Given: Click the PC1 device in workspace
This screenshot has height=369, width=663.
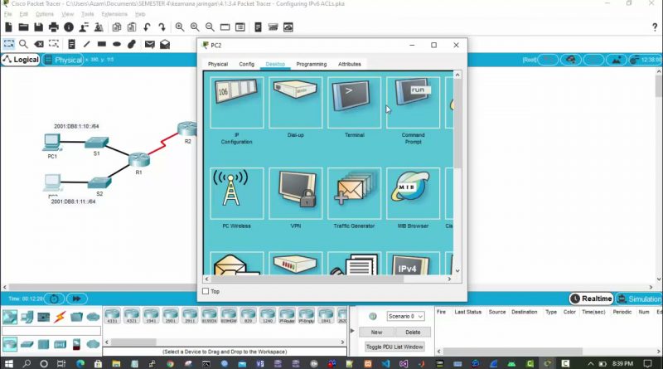Looking at the screenshot, I should pyautogui.click(x=52, y=142).
